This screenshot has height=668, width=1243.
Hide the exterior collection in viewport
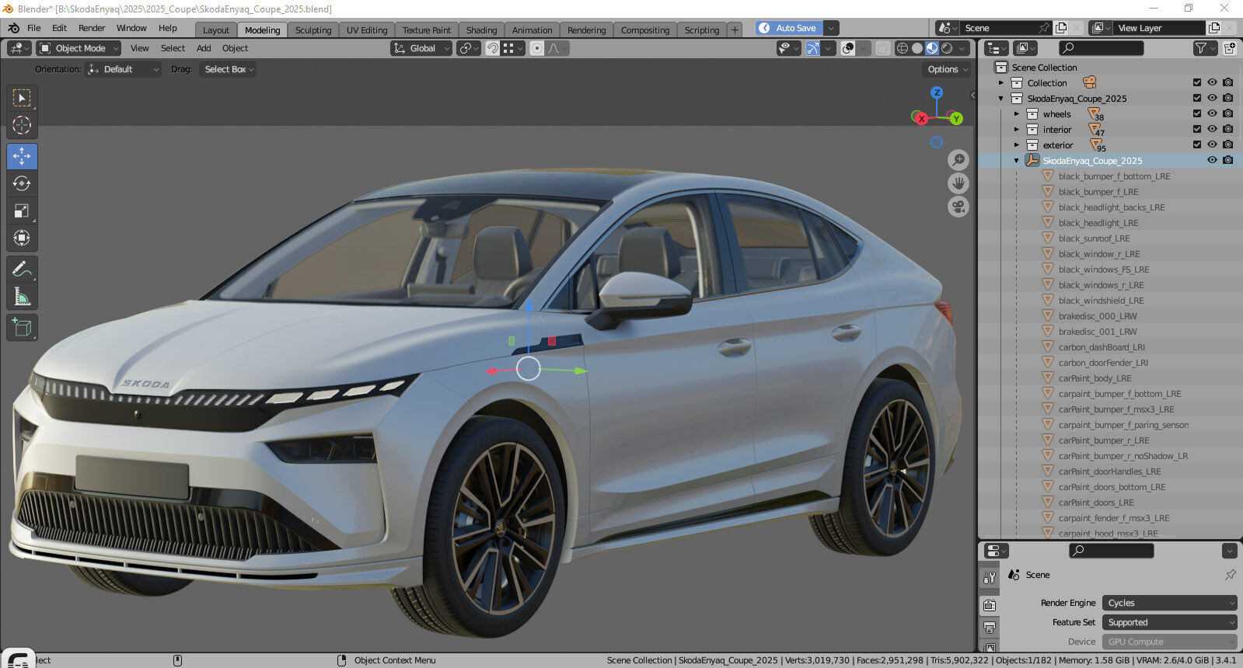click(x=1212, y=144)
